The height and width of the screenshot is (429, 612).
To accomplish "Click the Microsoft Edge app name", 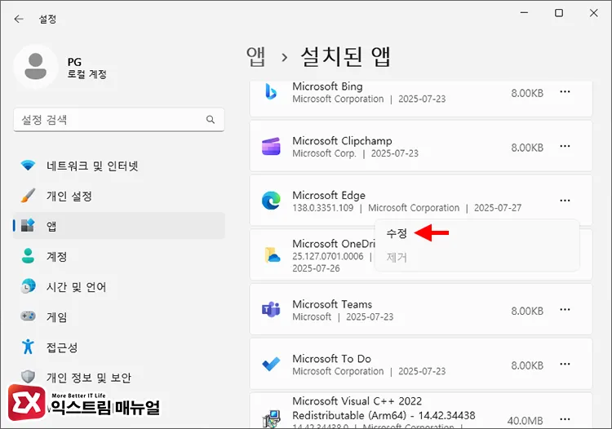I will 329,195.
